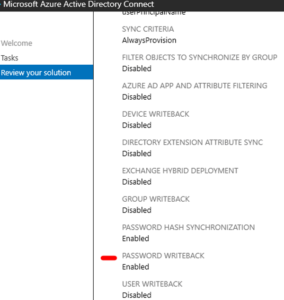Screen dimensions: 284x300
Task: Click Enabled value under PASSWORD WRITEBACK
Action: tap(135, 267)
